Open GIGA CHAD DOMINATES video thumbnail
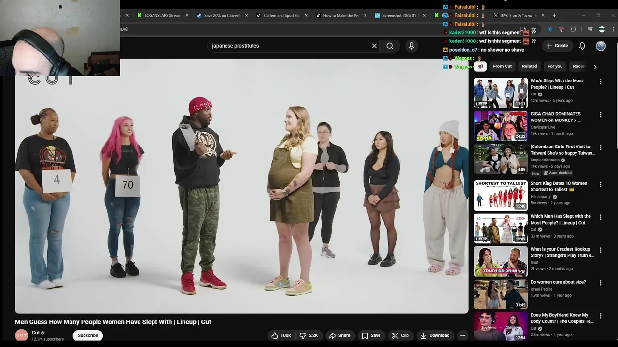Image resolution: width=618 pixels, height=347 pixels. [x=501, y=126]
